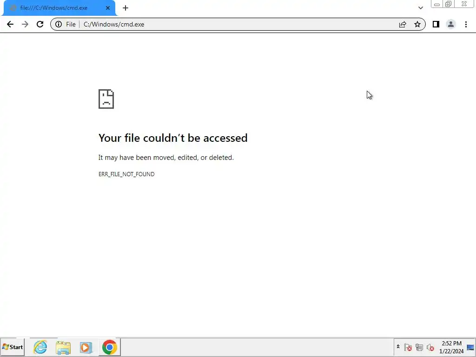The width and height of the screenshot is (476, 357).
Task: Focus the address bar showing C:/Windows/cmd.exe
Action: [238, 24]
